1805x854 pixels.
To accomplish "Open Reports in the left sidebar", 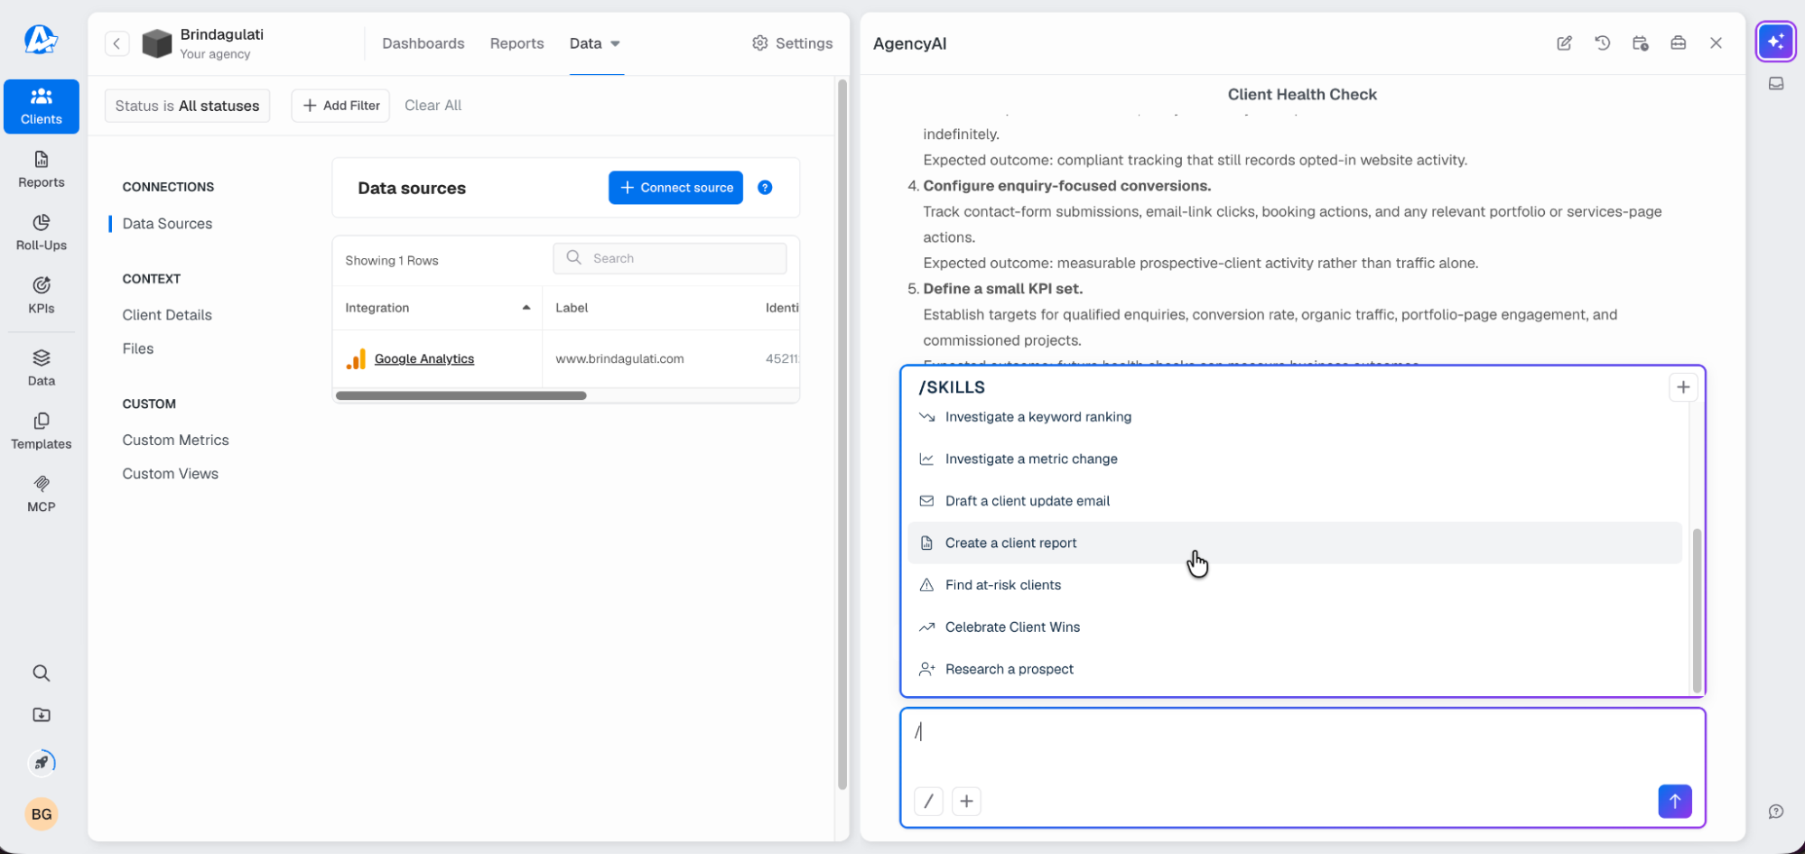I will pos(42,170).
